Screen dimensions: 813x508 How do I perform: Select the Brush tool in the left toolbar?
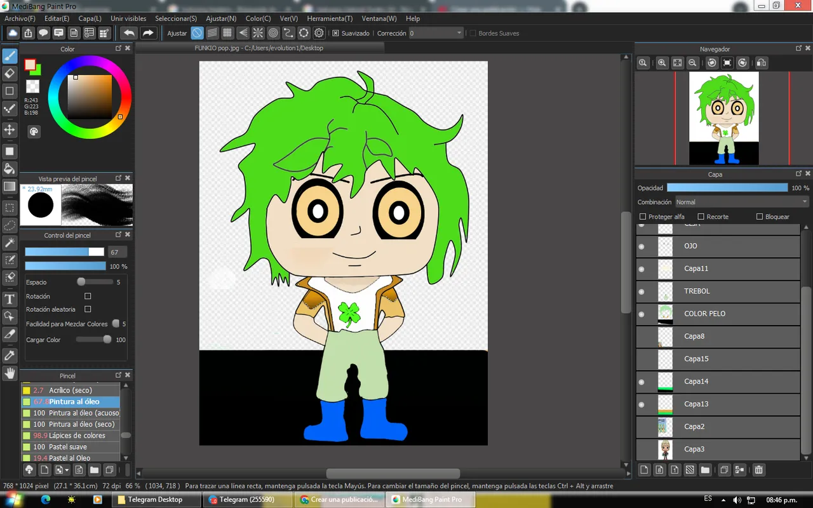(x=10, y=56)
